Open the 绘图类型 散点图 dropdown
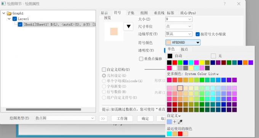The width and height of the screenshot is (259, 138). [65, 118]
